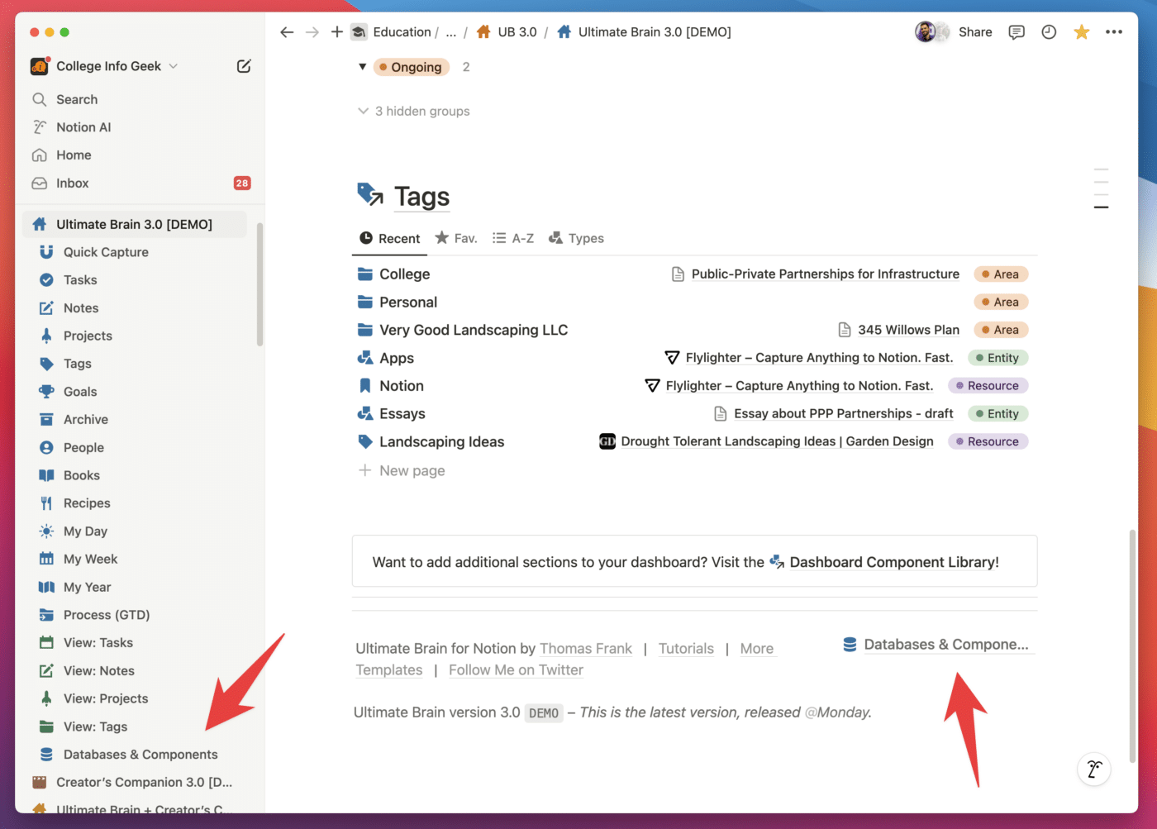Open Follow Me on Twitter link
The image size is (1157, 829).
pos(516,670)
